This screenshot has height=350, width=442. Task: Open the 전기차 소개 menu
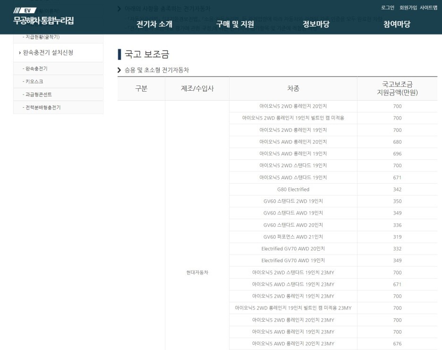pos(154,24)
